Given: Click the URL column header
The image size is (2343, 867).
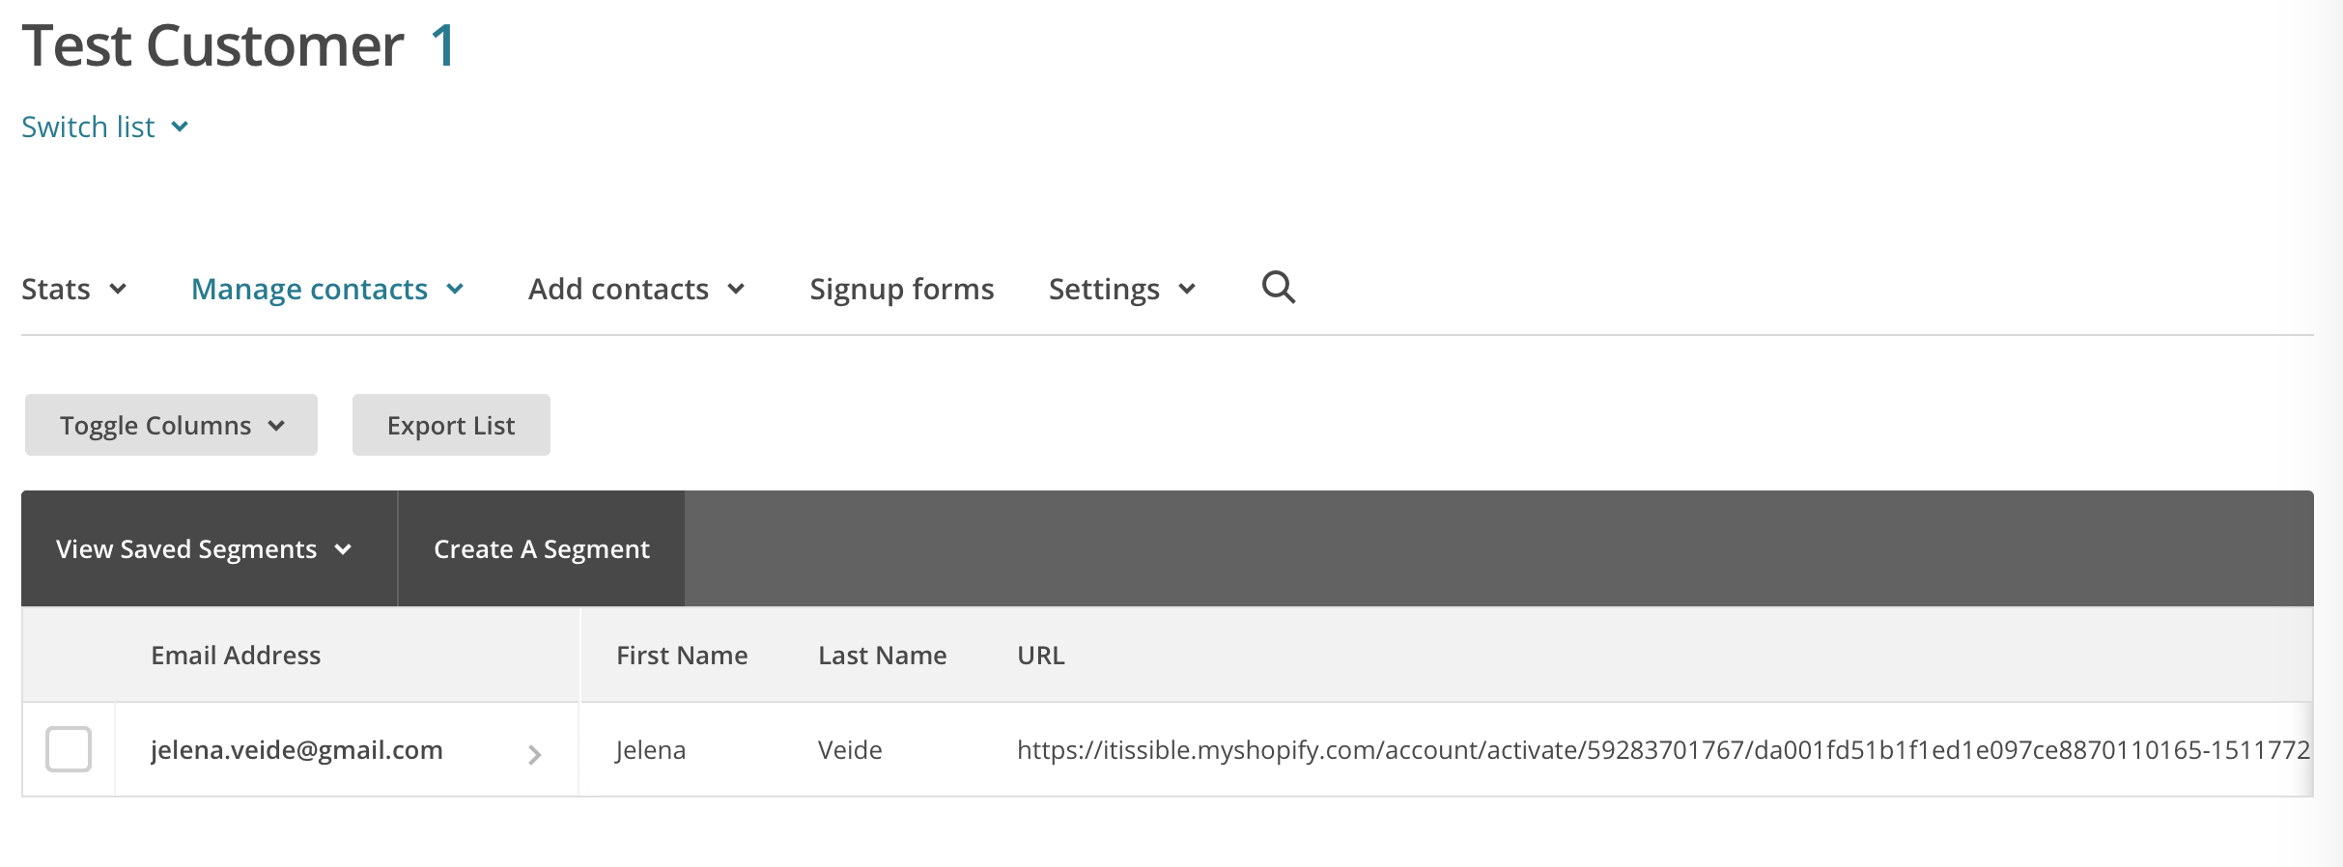Looking at the screenshot, I should (1040, 656).
